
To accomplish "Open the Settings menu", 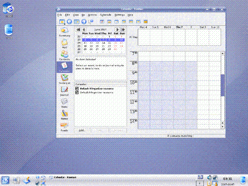I will pyautogui.click(x=120, y=15).
